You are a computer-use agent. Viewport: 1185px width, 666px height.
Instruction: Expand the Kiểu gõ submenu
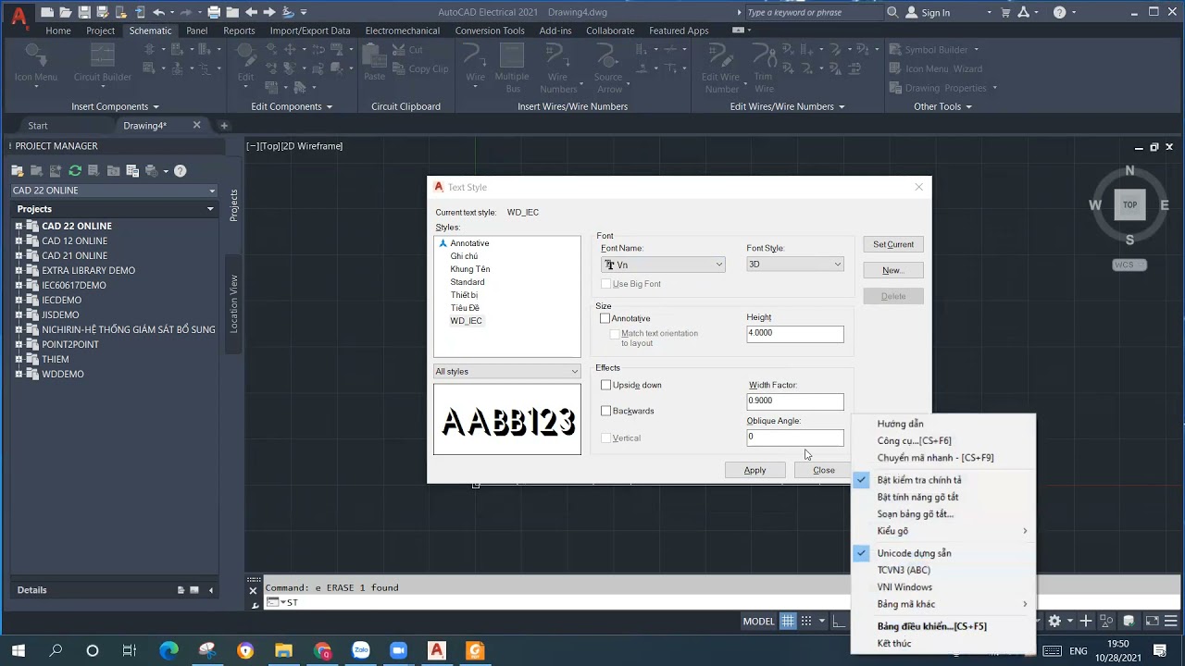[942, 531]
